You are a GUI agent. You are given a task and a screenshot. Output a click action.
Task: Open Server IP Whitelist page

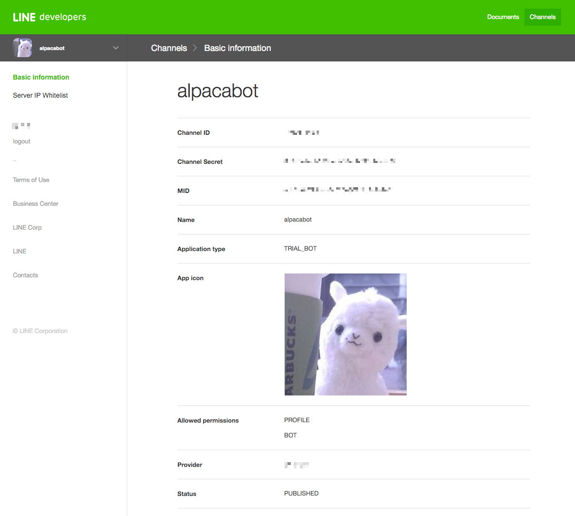coord(41,95)
